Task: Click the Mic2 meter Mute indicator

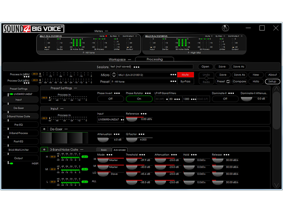Action: (x=212, y=36)
